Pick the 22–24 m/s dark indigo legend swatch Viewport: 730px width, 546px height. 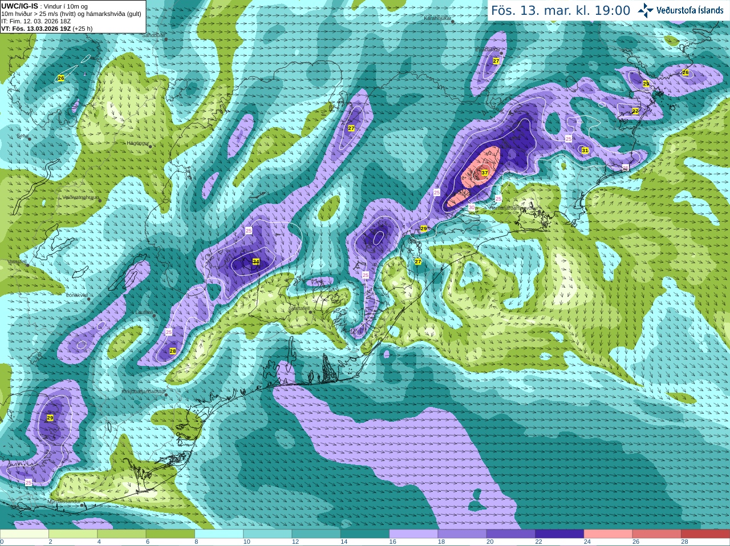coord(559,534)
